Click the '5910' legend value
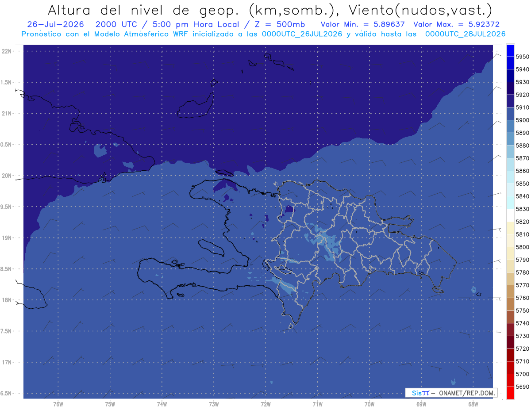Image resolution: width=531 pixels, height=410 pixels. pos(522,107)
